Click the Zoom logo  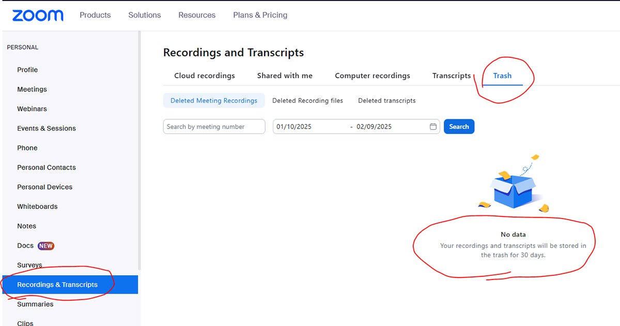click(38, 15)
